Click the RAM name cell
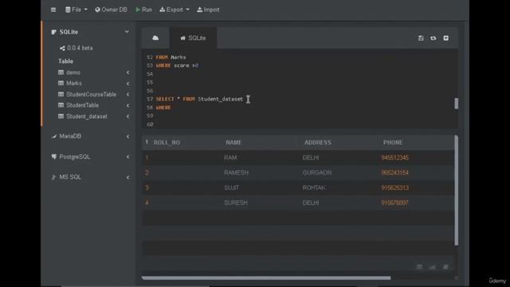Viewport: 510px width, 287px height. point(230,158)
